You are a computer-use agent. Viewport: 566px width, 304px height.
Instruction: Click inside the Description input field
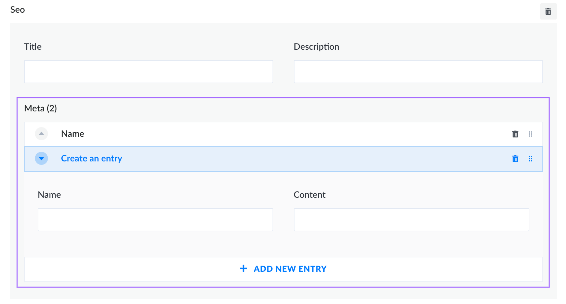pyautogui.click(x=418, y=71)
